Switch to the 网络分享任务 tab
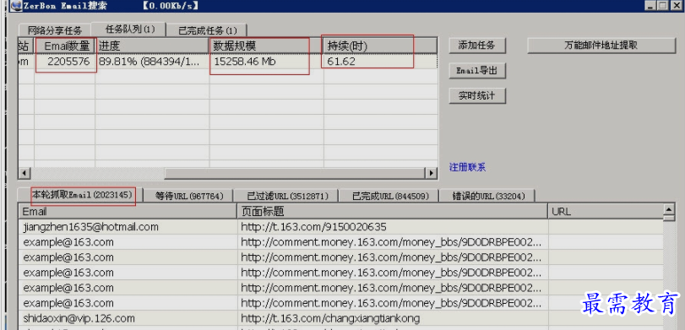 [55, 30]
